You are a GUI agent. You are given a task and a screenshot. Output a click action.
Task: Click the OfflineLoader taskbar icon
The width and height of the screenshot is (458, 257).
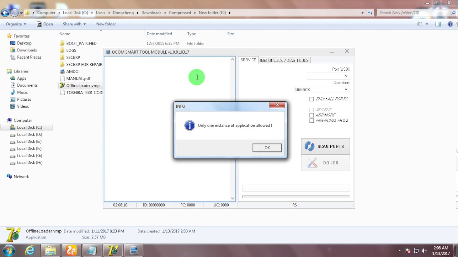[113, 251]
